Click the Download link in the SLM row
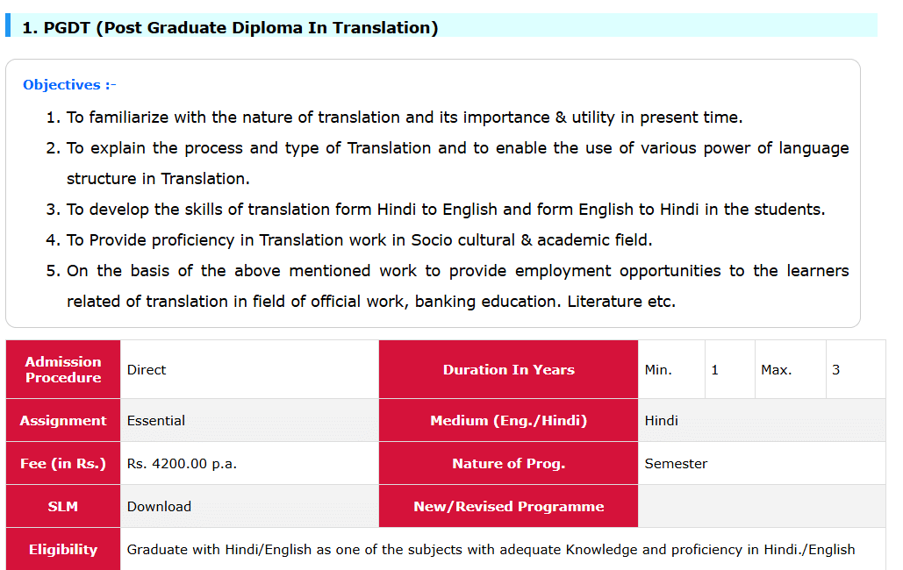 159,506
